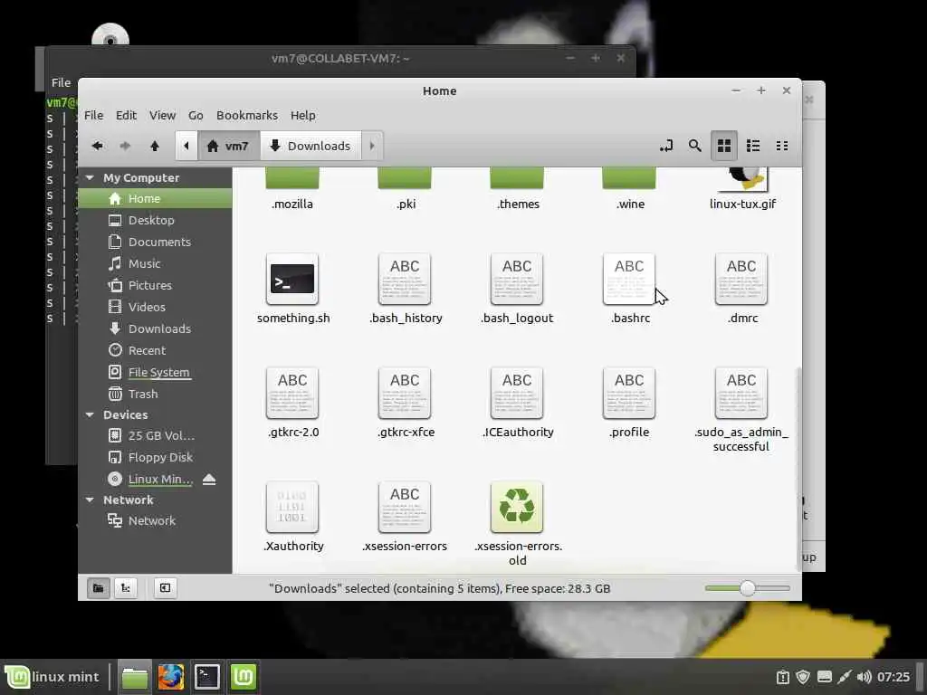Open Music in the sidebar
Viewport: 927px width, 695px height.
pos(155,263)
